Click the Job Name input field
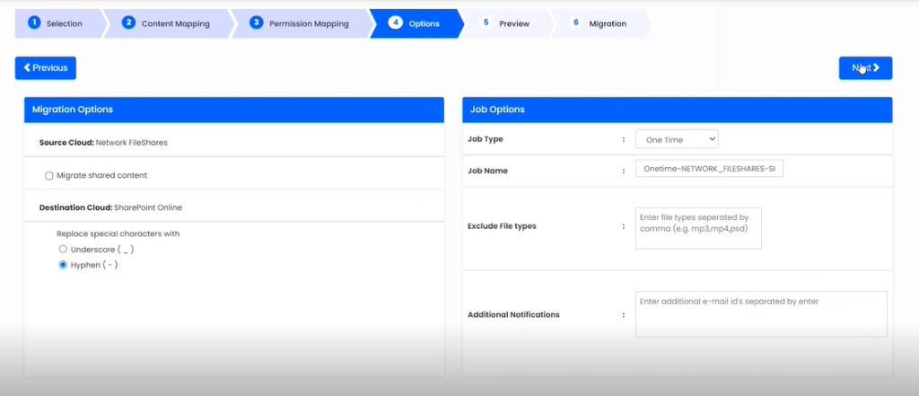This screenshot has height=396, width=919. click(x=709, y=169)
